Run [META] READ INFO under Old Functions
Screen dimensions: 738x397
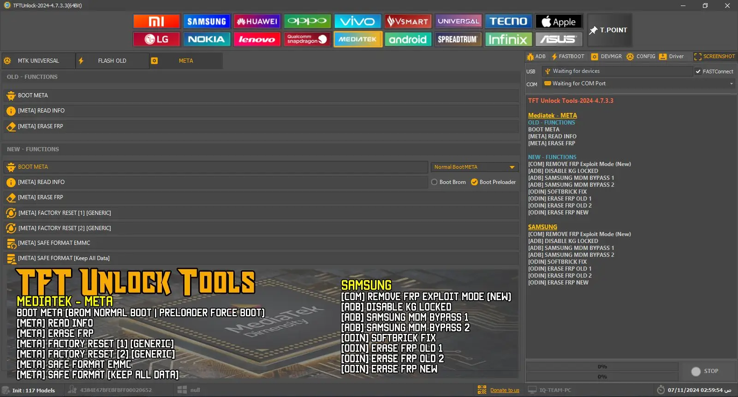261,111
